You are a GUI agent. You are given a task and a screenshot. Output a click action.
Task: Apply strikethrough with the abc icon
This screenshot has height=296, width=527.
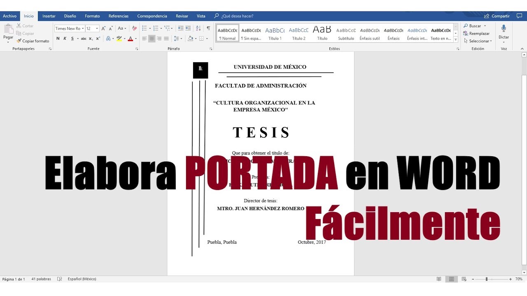(84, 38)
